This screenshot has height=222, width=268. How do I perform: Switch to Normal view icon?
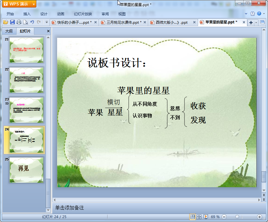pos(193,217)
